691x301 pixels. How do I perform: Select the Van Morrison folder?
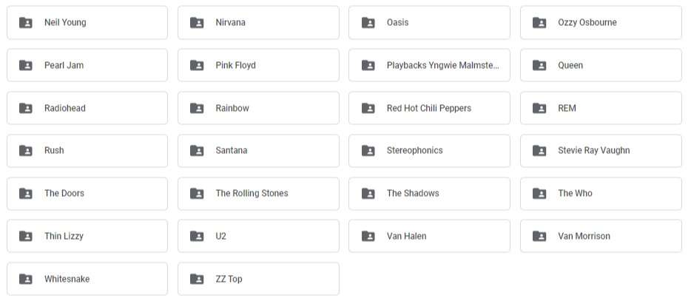[601, 236]
